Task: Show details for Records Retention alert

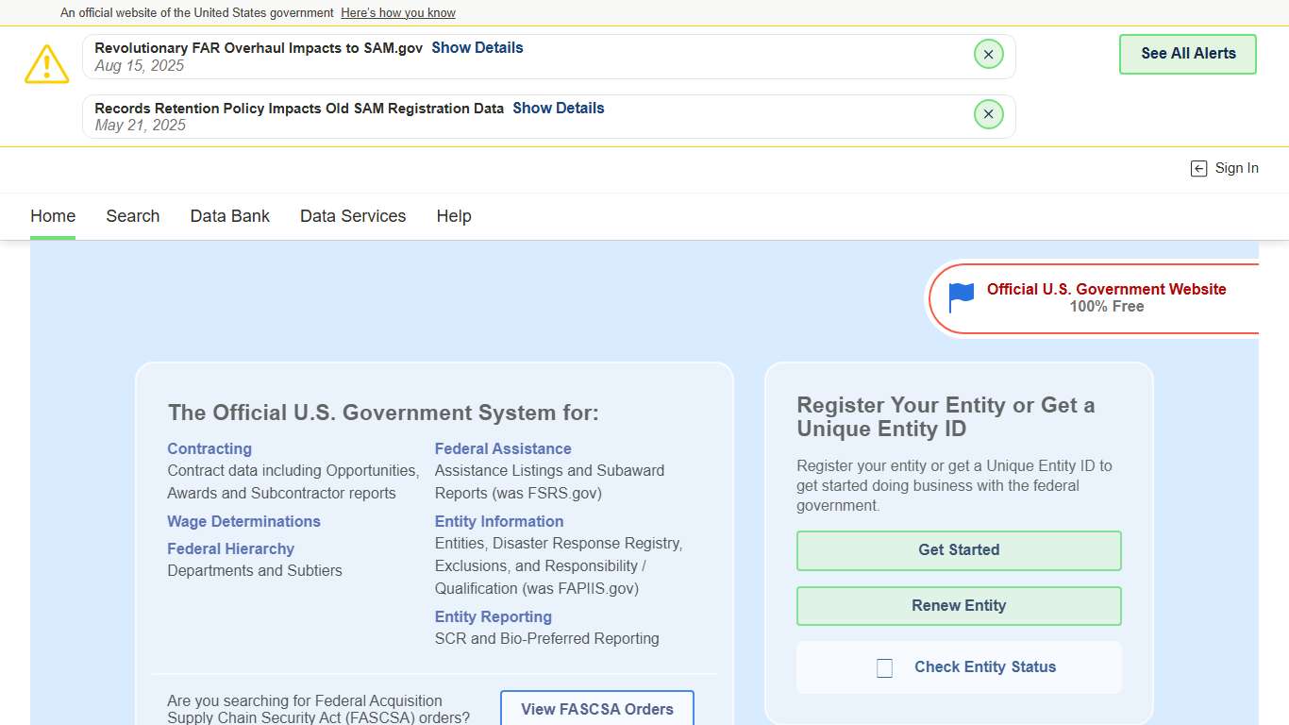Action: tap(558, 109)
